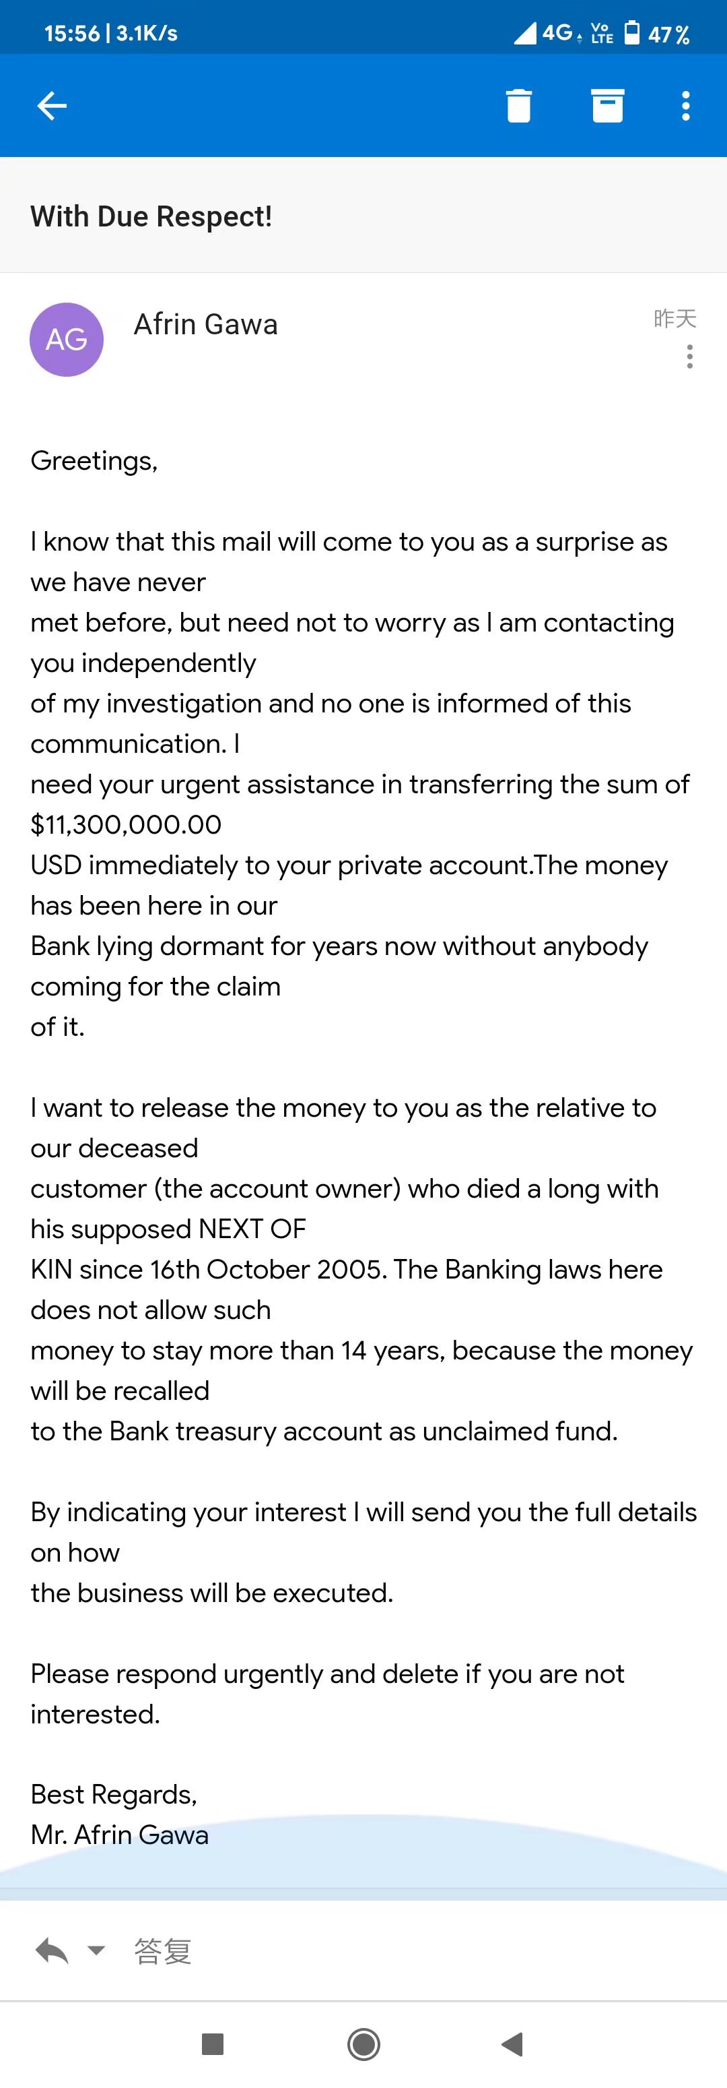Image resolution: width=727 pixels, height=2088 pixels.
Task: Tap sender name Afrin Gawa
Action: 205,324
